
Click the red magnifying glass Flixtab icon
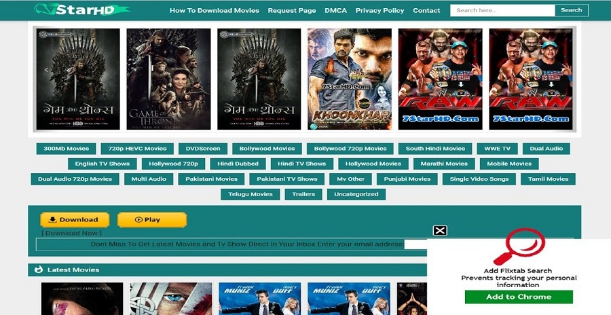[x=519, y=246]
